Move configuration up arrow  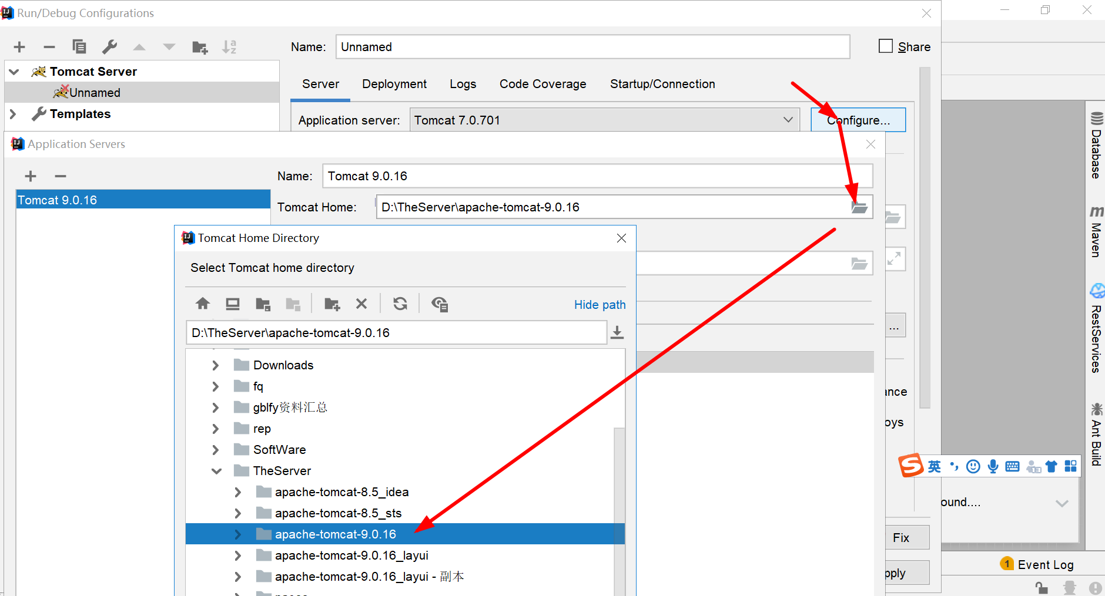(139, 47)
